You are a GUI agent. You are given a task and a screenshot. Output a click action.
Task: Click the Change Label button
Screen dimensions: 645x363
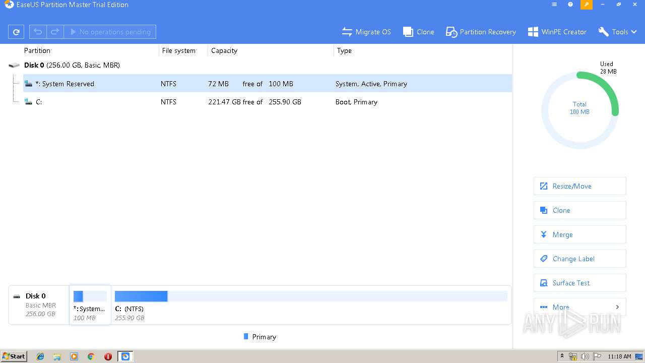click(x=580, y=259)
